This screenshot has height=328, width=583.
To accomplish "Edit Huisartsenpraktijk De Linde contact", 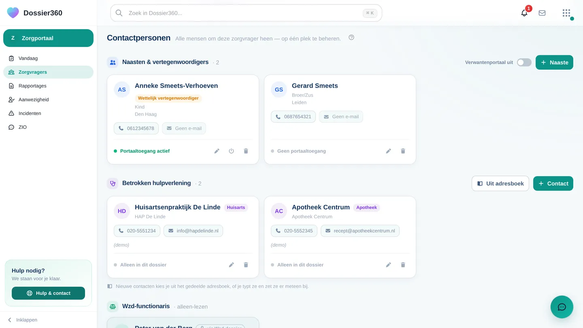I will tap(232, 265).
